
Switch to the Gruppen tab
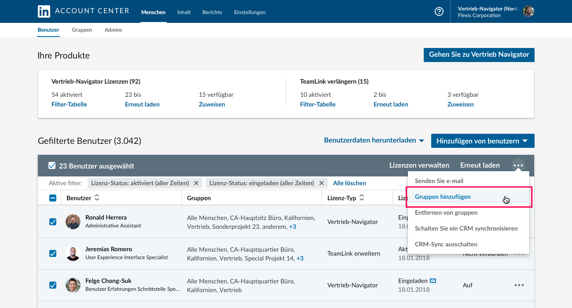tap(82, 30)
